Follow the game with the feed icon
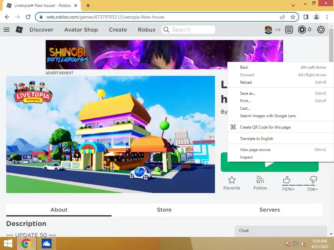Viewport: 334px width, 250px height. coord(260,180)
